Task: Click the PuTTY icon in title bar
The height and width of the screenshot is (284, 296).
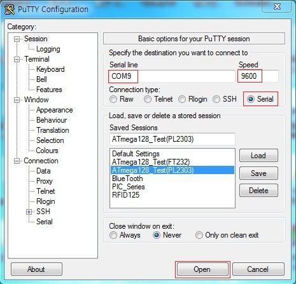Action: pos(9,10)
